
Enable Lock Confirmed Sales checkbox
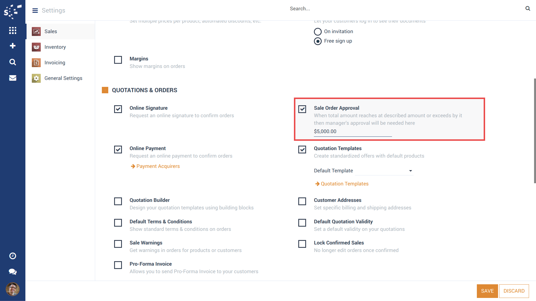[302, 244]
